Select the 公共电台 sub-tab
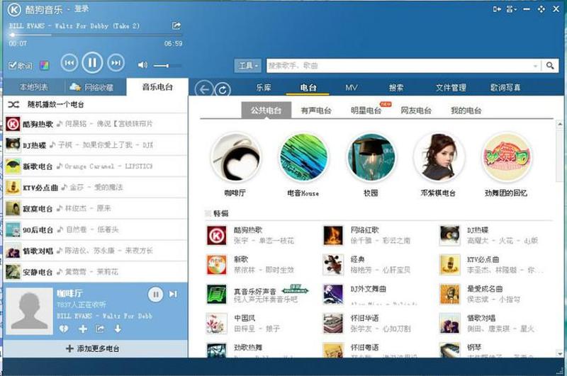 tap(266, 110)
